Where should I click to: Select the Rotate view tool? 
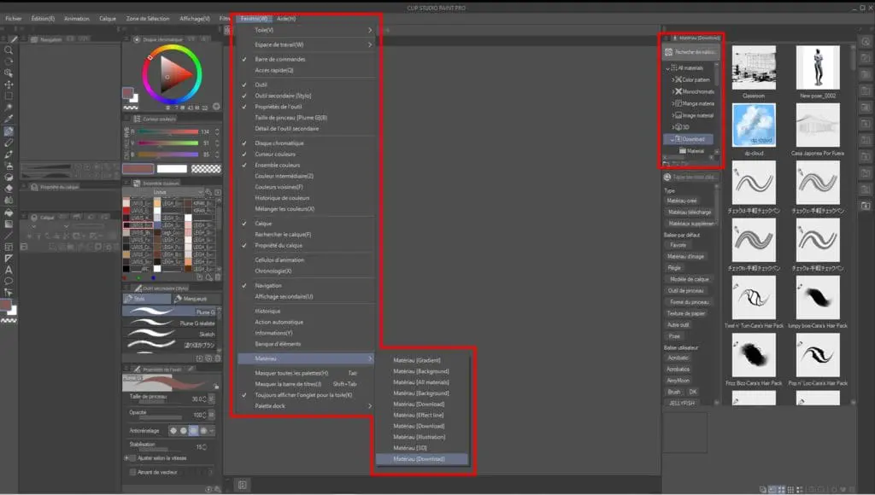(x=9, y=61)
